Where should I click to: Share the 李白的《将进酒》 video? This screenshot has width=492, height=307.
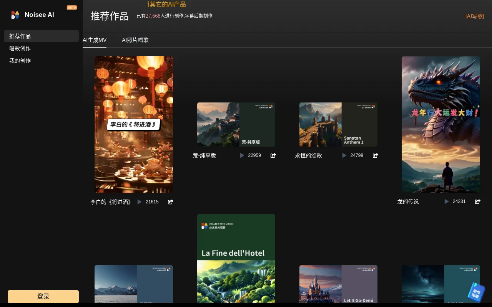point(171,202)
